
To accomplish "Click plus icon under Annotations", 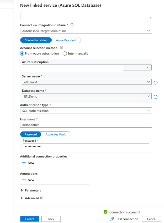I will [x=24, y=180].
